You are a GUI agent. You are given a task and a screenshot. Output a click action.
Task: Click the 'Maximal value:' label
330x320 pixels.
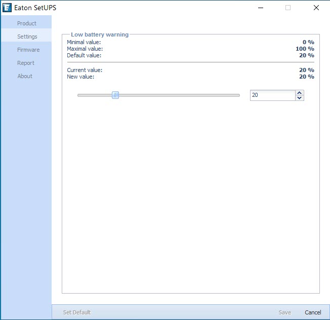point(85,49)
